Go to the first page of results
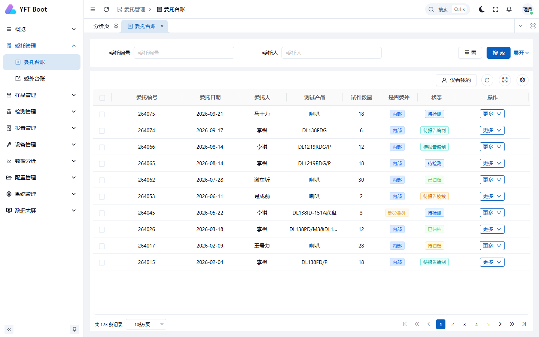This screenshot has width=539, height=337. point(405,324)
